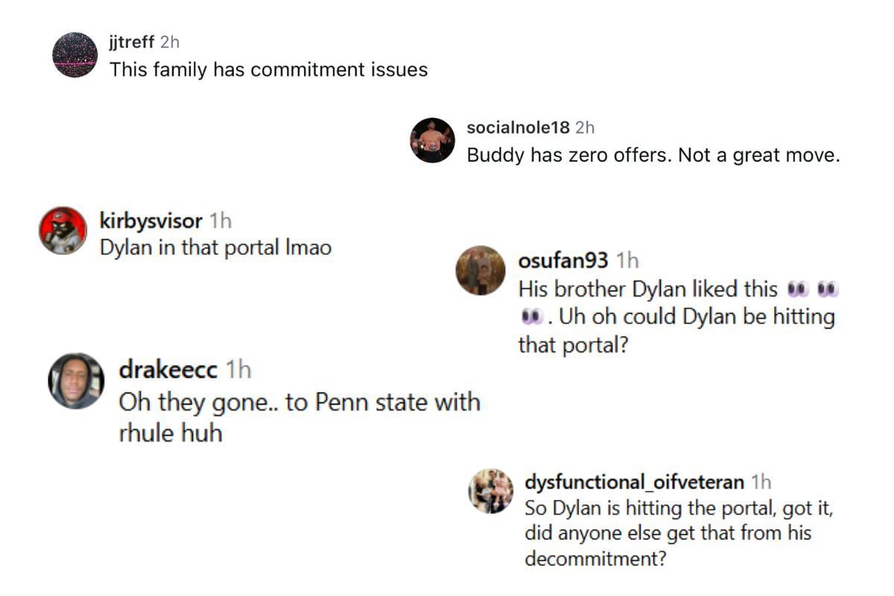894x596 pixels.
Task: Tap osufan93's profile picture
Action: [481, 270]
